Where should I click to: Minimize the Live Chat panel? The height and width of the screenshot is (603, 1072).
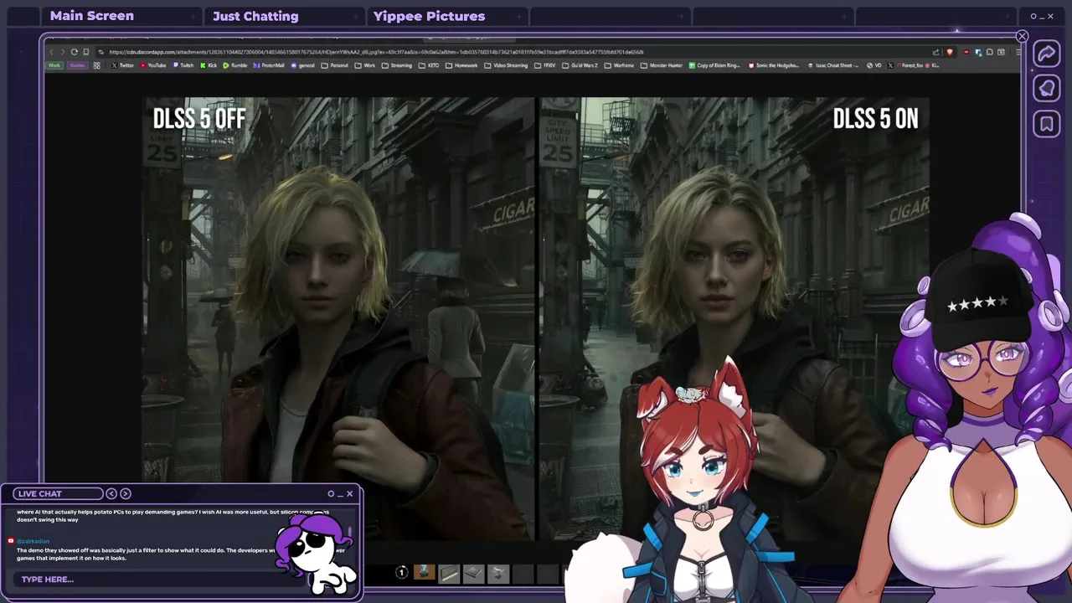click(340, 494)
